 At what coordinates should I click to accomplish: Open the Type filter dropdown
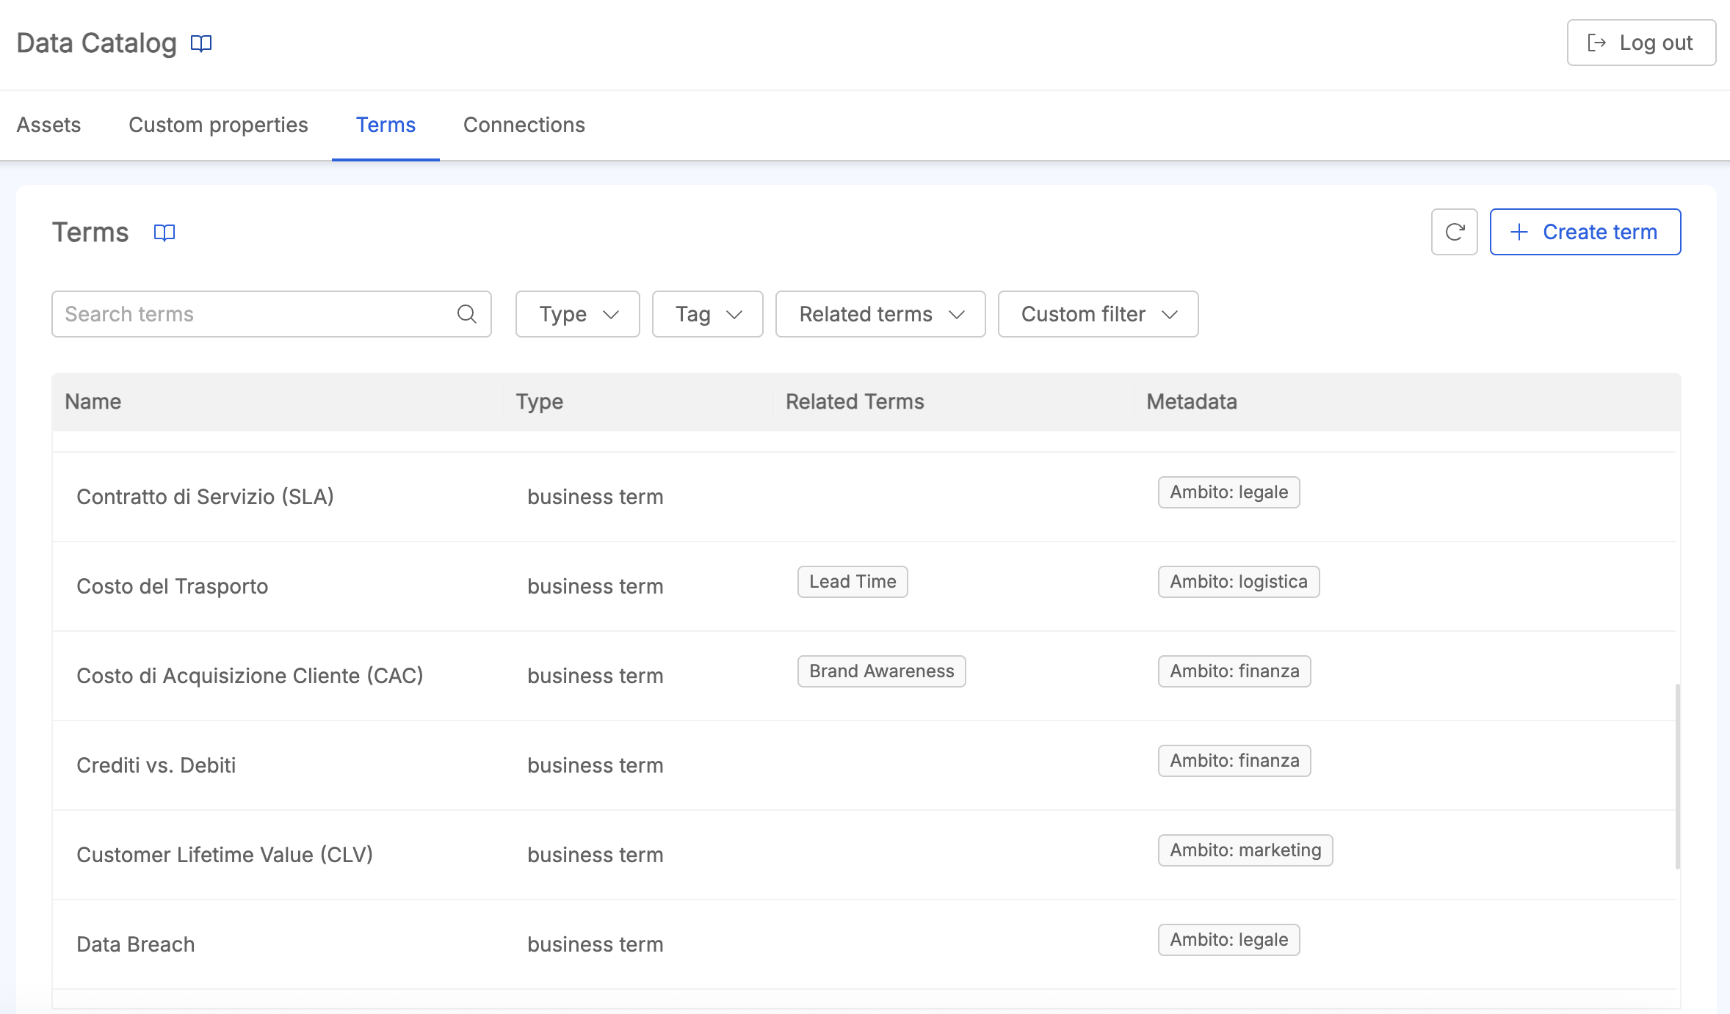(x=577, y=314)
